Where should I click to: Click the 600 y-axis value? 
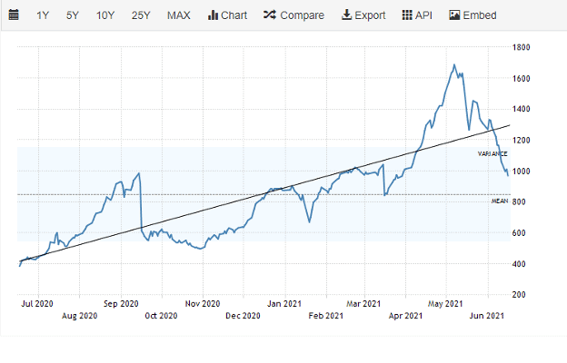coord(519,233)
